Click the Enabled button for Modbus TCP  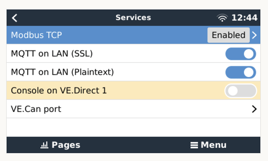click(x=228, y=35)
